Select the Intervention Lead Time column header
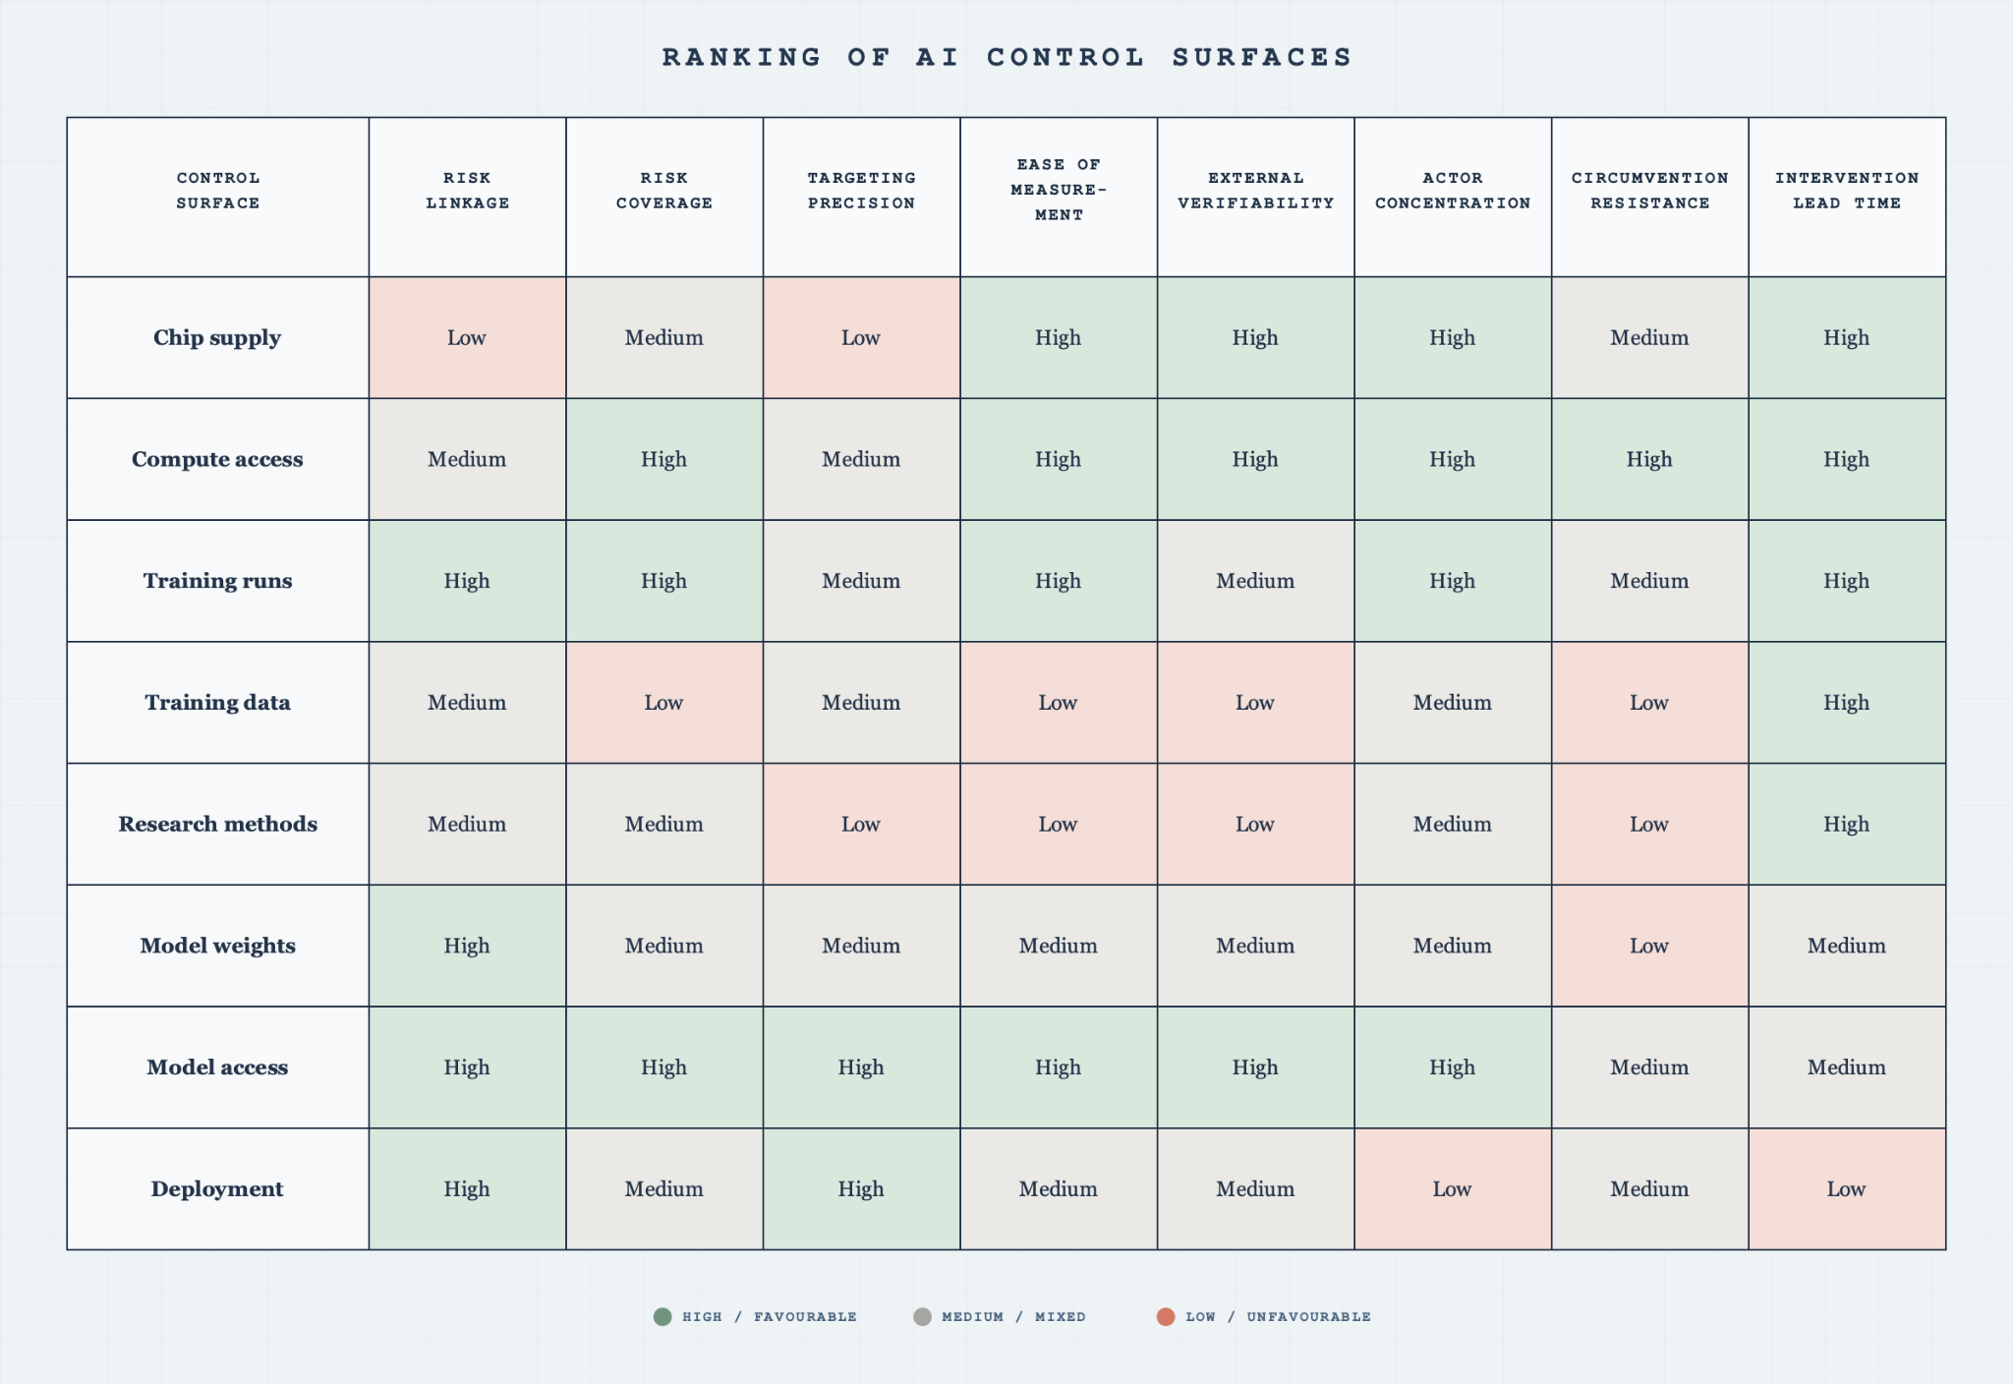2013x1384 pixels. (1847, 191)
